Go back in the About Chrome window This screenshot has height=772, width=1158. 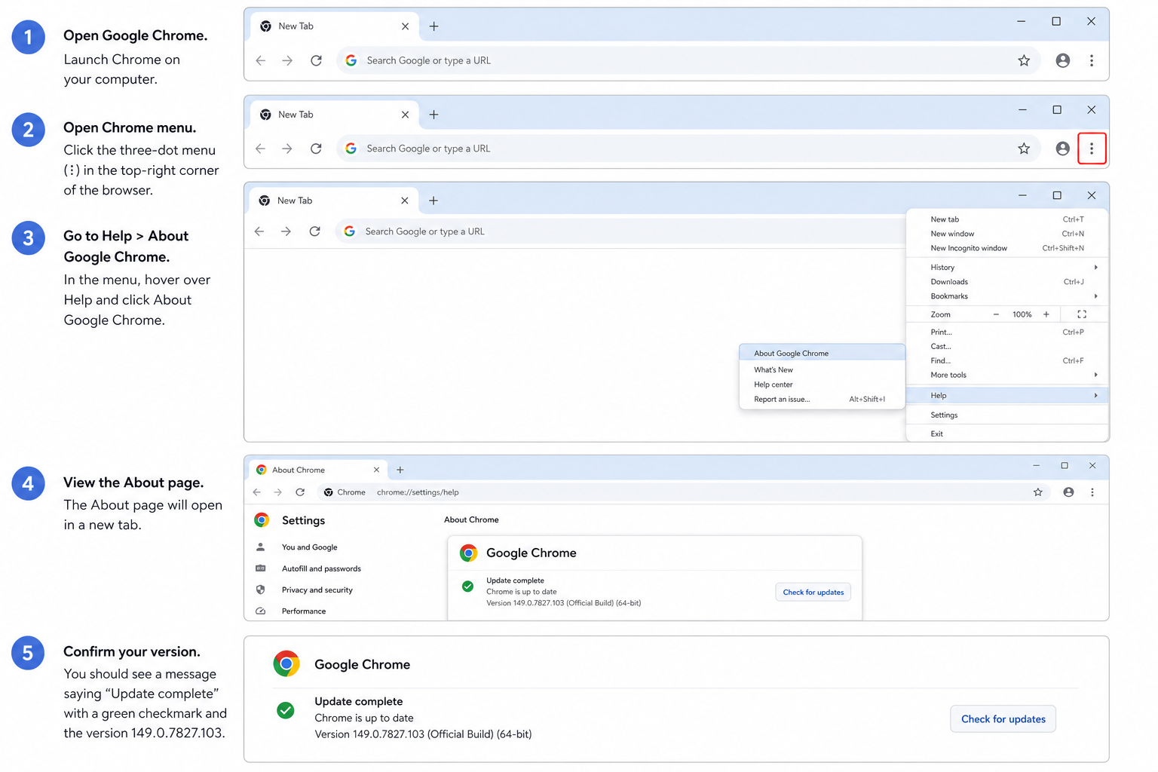coord(257,492)
